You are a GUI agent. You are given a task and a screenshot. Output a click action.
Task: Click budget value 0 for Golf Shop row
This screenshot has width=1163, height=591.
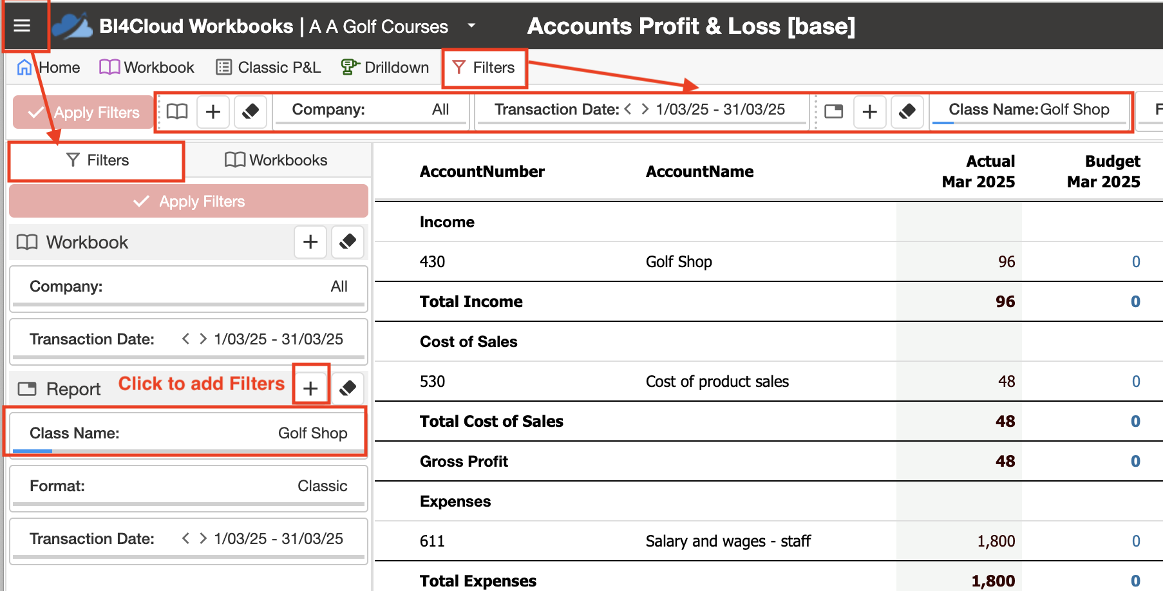(1136, 262)
